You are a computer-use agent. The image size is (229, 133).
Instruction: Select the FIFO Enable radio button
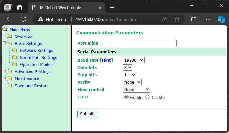126,97
